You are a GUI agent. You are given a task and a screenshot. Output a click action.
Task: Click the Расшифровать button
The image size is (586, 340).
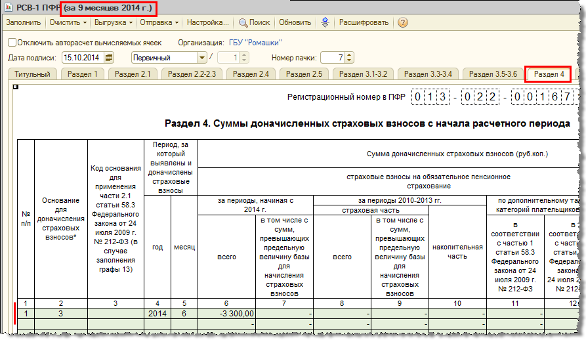tap(364, 22)
